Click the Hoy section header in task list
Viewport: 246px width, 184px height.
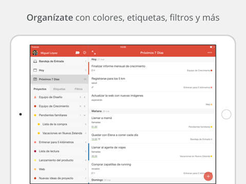tap(152, 59)
